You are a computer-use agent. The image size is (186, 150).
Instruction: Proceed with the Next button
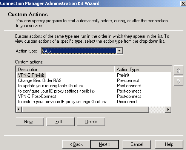tap(105, 144)
